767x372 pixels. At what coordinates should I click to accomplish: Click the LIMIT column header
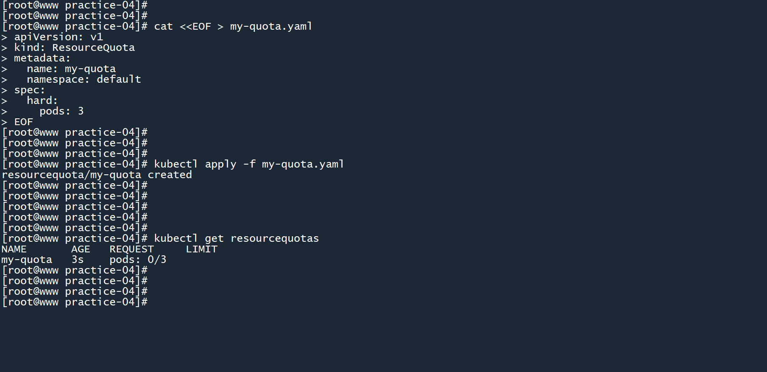(201, 249)
